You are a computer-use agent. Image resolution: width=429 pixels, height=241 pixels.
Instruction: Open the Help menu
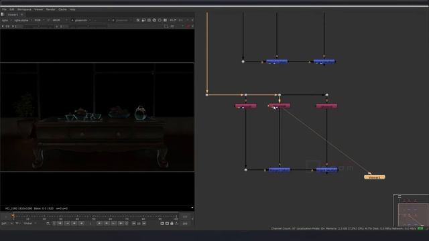click(72, 9)
